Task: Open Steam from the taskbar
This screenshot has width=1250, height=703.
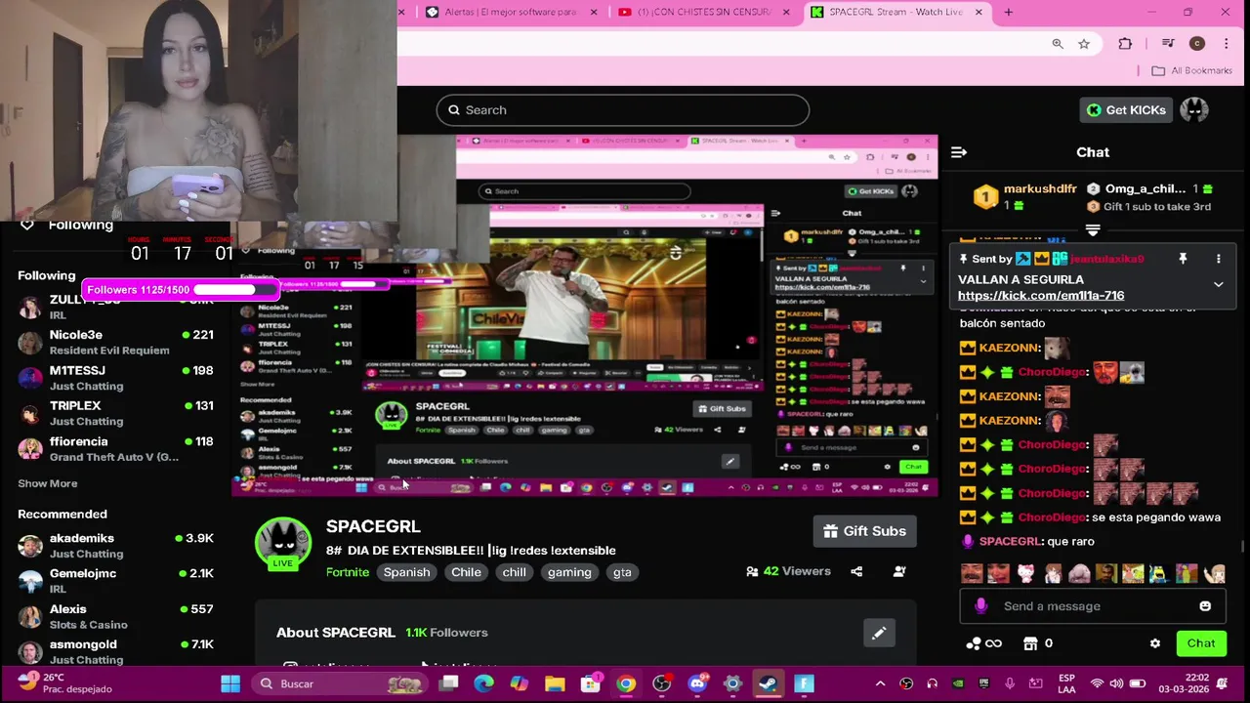Action: [768, 683]
